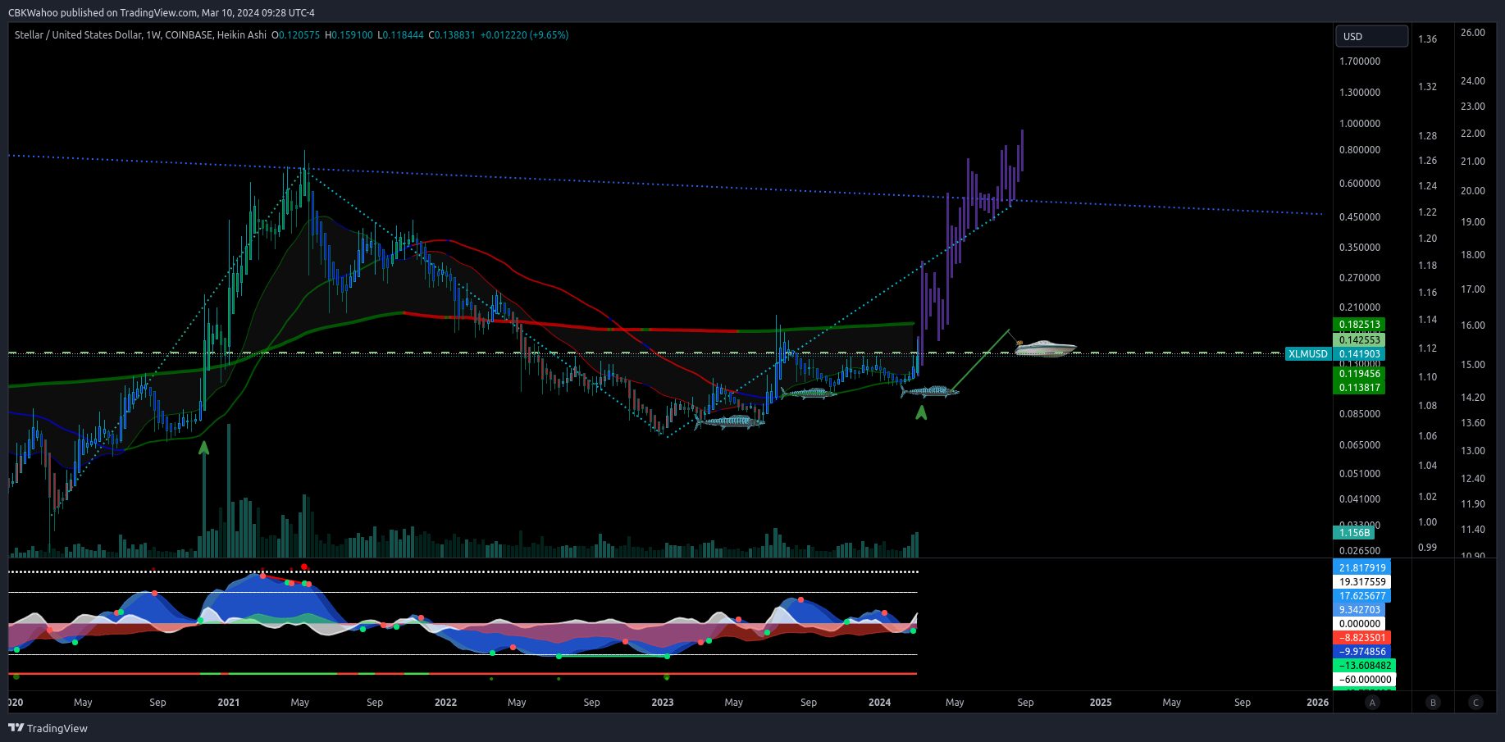Click the C scale button at bottom
1505x742 pixels.
click(1475, 702)
